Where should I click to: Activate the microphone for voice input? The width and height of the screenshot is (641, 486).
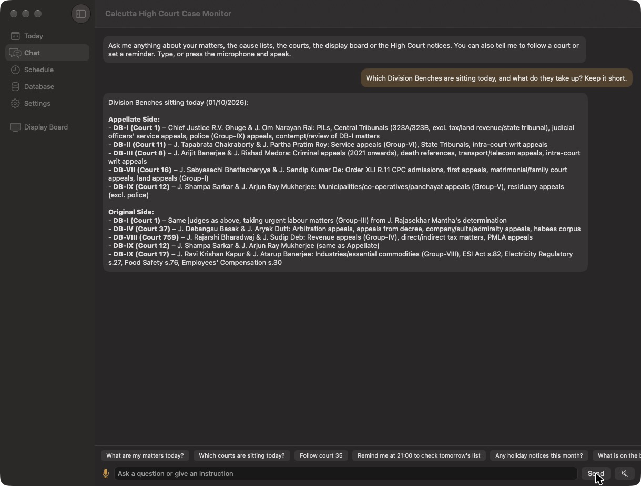click(x=106, y=473)
